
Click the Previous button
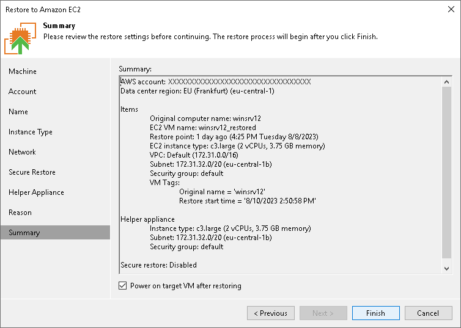271,313
